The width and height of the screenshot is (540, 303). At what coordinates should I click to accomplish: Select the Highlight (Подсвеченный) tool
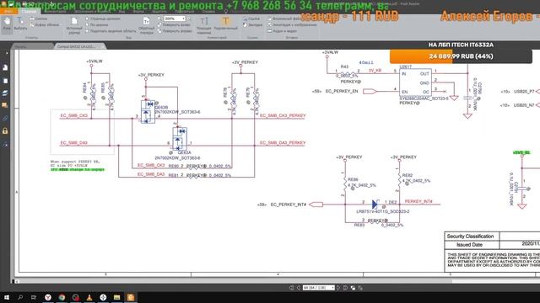(225, 24)
